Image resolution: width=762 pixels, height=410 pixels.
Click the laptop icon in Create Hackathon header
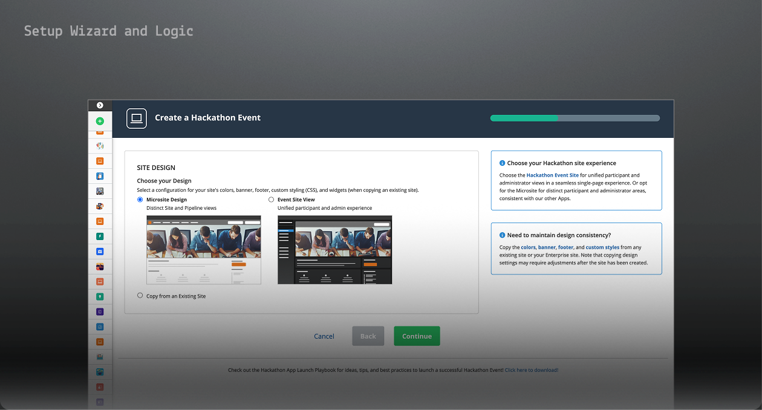(137, 118)
